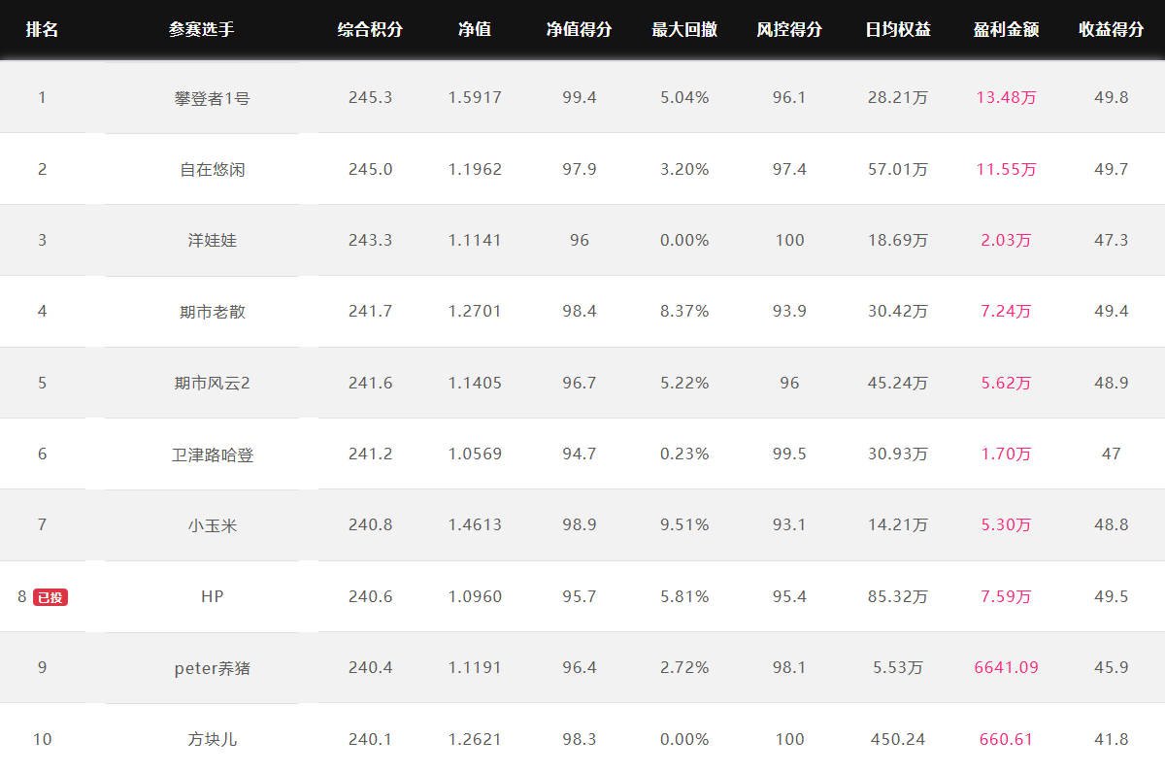Open contestant 攀登者1号 profile
The image size is (1165, 774).
click(x=212, y=98)
